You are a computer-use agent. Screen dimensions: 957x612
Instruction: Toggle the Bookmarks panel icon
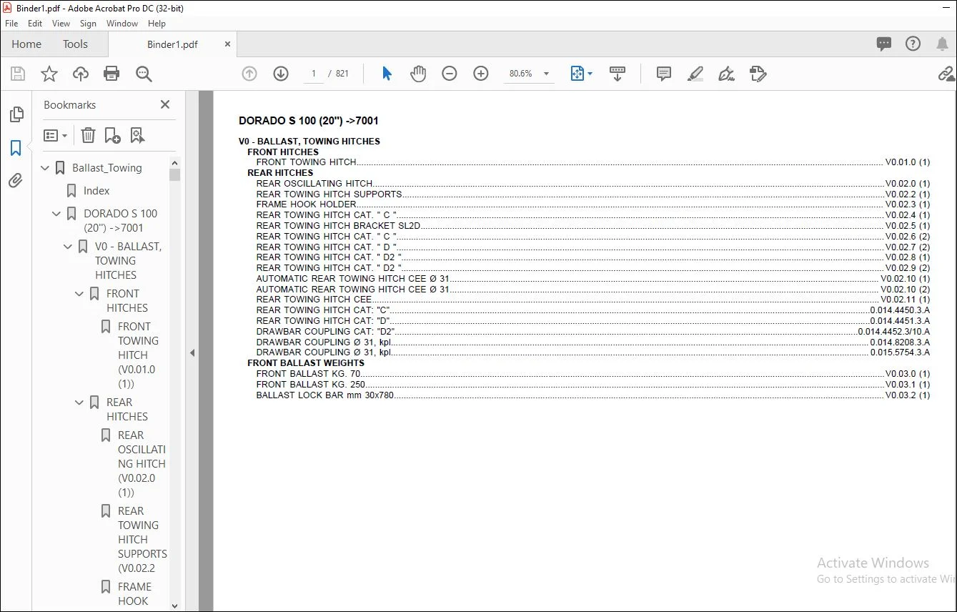point(16,148)
